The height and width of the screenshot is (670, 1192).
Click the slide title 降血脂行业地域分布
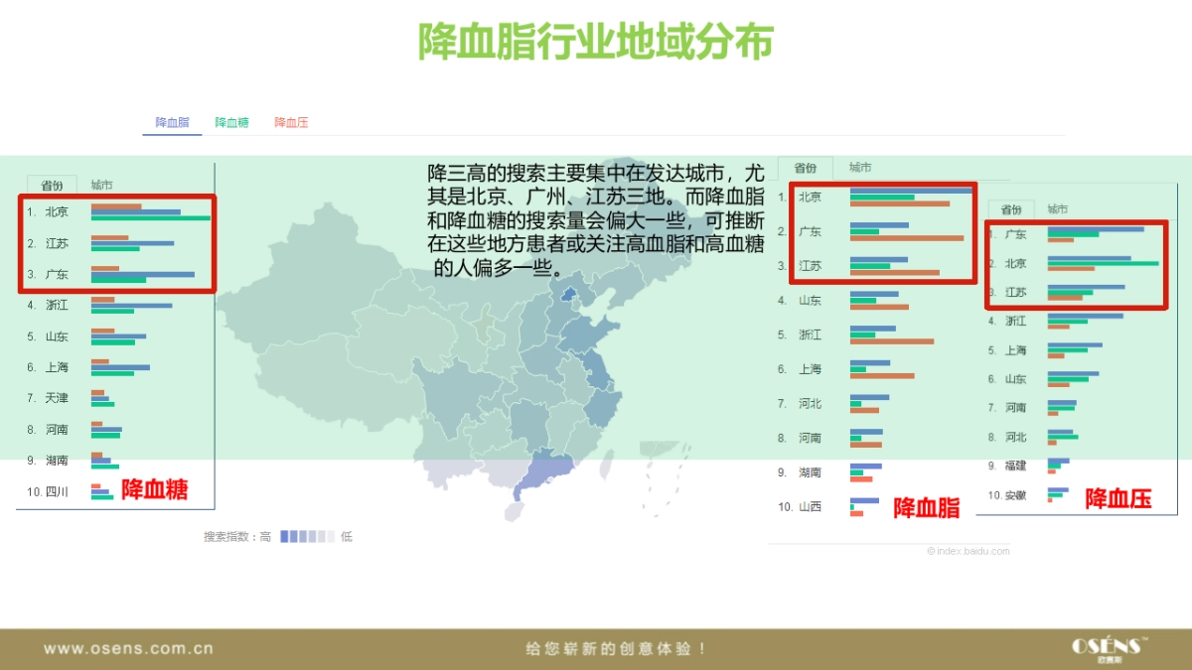click(x=596, y=41)
